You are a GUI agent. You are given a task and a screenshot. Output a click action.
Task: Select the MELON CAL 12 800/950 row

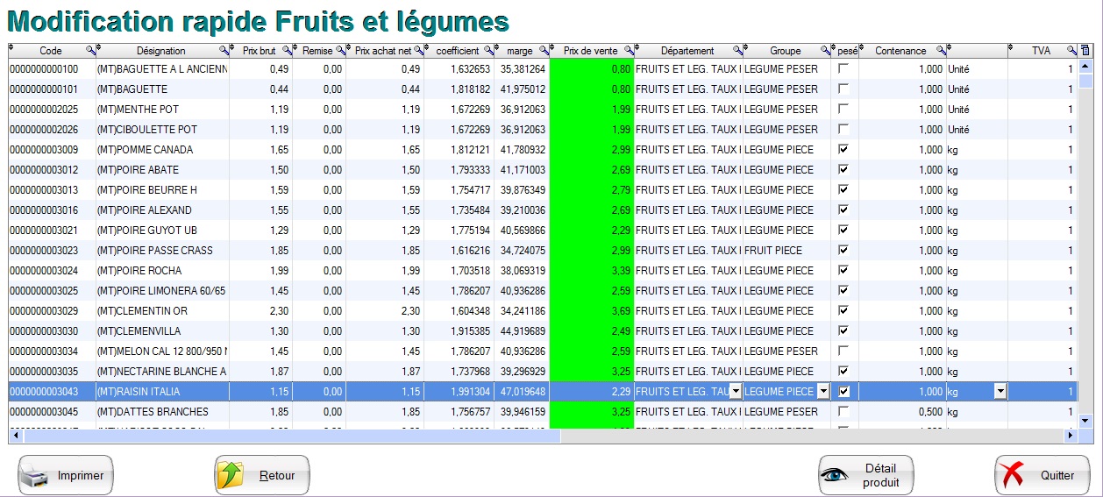161,351
